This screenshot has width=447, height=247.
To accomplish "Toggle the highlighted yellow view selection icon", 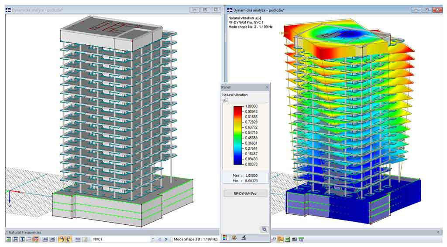I will coord(61,239).
